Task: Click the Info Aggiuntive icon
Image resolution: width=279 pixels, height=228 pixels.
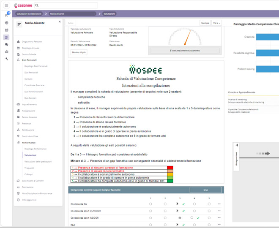Action: (18, 200)
